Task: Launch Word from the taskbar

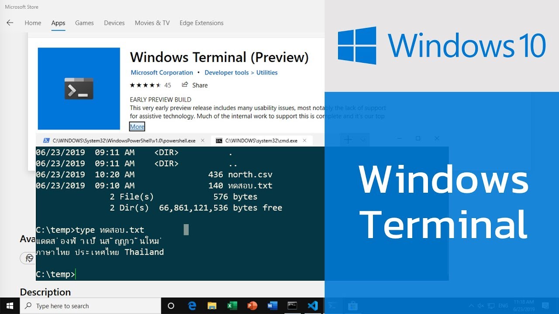Action: pyautogui.click(x=273, y=306)
